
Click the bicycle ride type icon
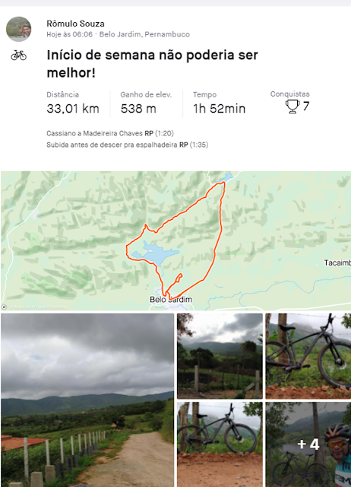(18, 56)
